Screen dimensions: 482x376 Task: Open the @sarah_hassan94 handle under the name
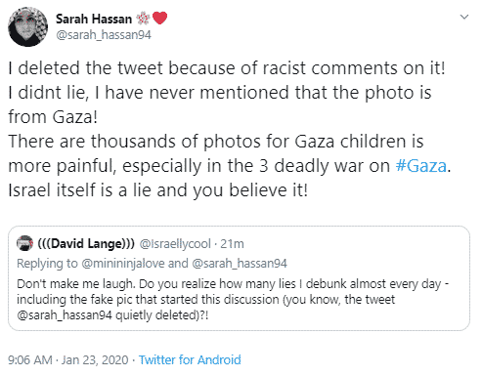tap(104, 35)
